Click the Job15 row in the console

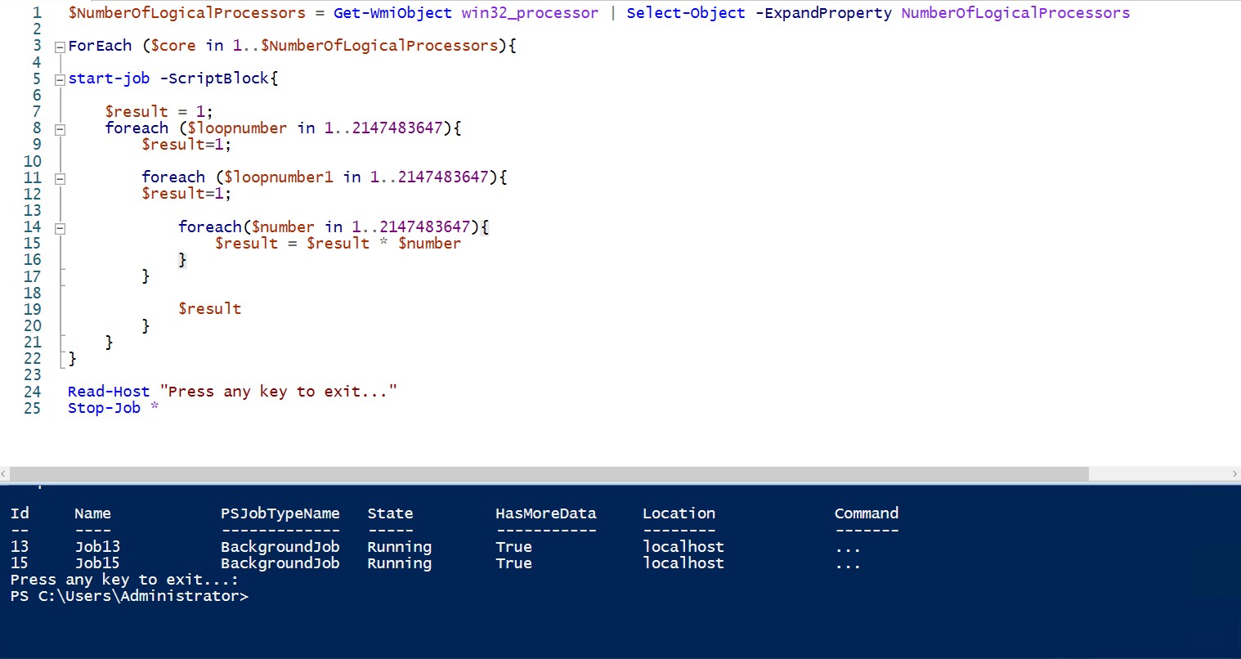coord(96,563)
